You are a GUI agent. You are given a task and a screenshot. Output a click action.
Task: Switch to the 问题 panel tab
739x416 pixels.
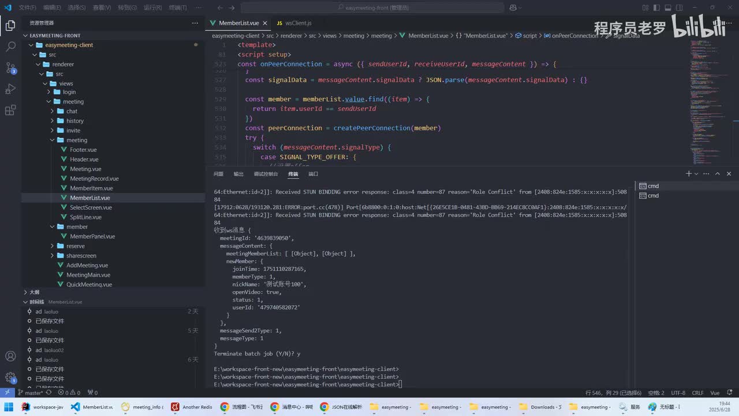[218, 174]
